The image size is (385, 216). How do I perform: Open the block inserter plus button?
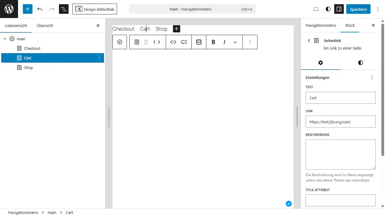(27, 9)
